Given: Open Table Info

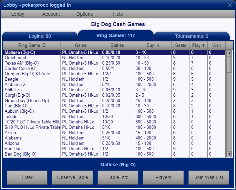Looking at the screenshot, I should coord(118,177).
